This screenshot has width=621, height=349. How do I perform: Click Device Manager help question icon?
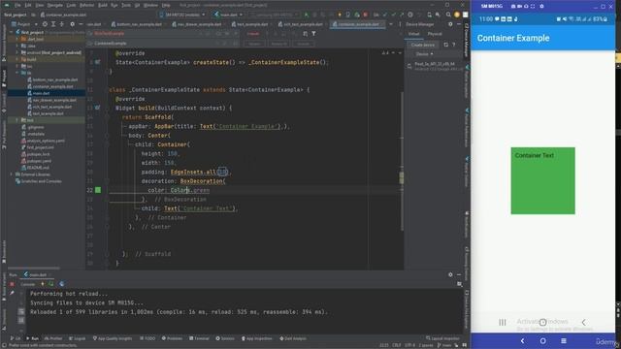[x=454, y=45]
